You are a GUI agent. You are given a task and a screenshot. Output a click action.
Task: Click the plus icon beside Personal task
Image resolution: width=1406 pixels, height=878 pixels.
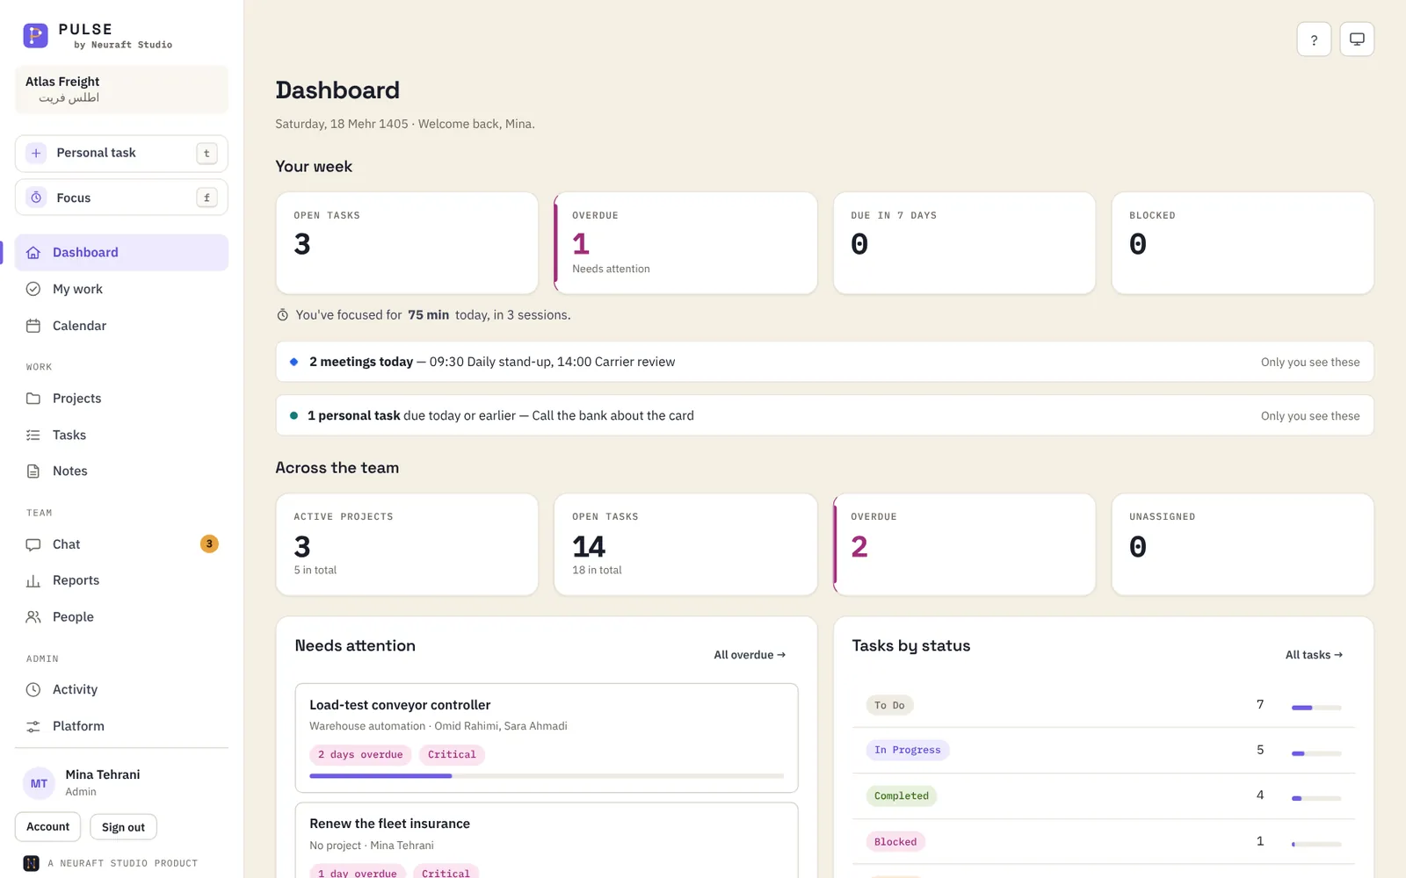[36, 153]
